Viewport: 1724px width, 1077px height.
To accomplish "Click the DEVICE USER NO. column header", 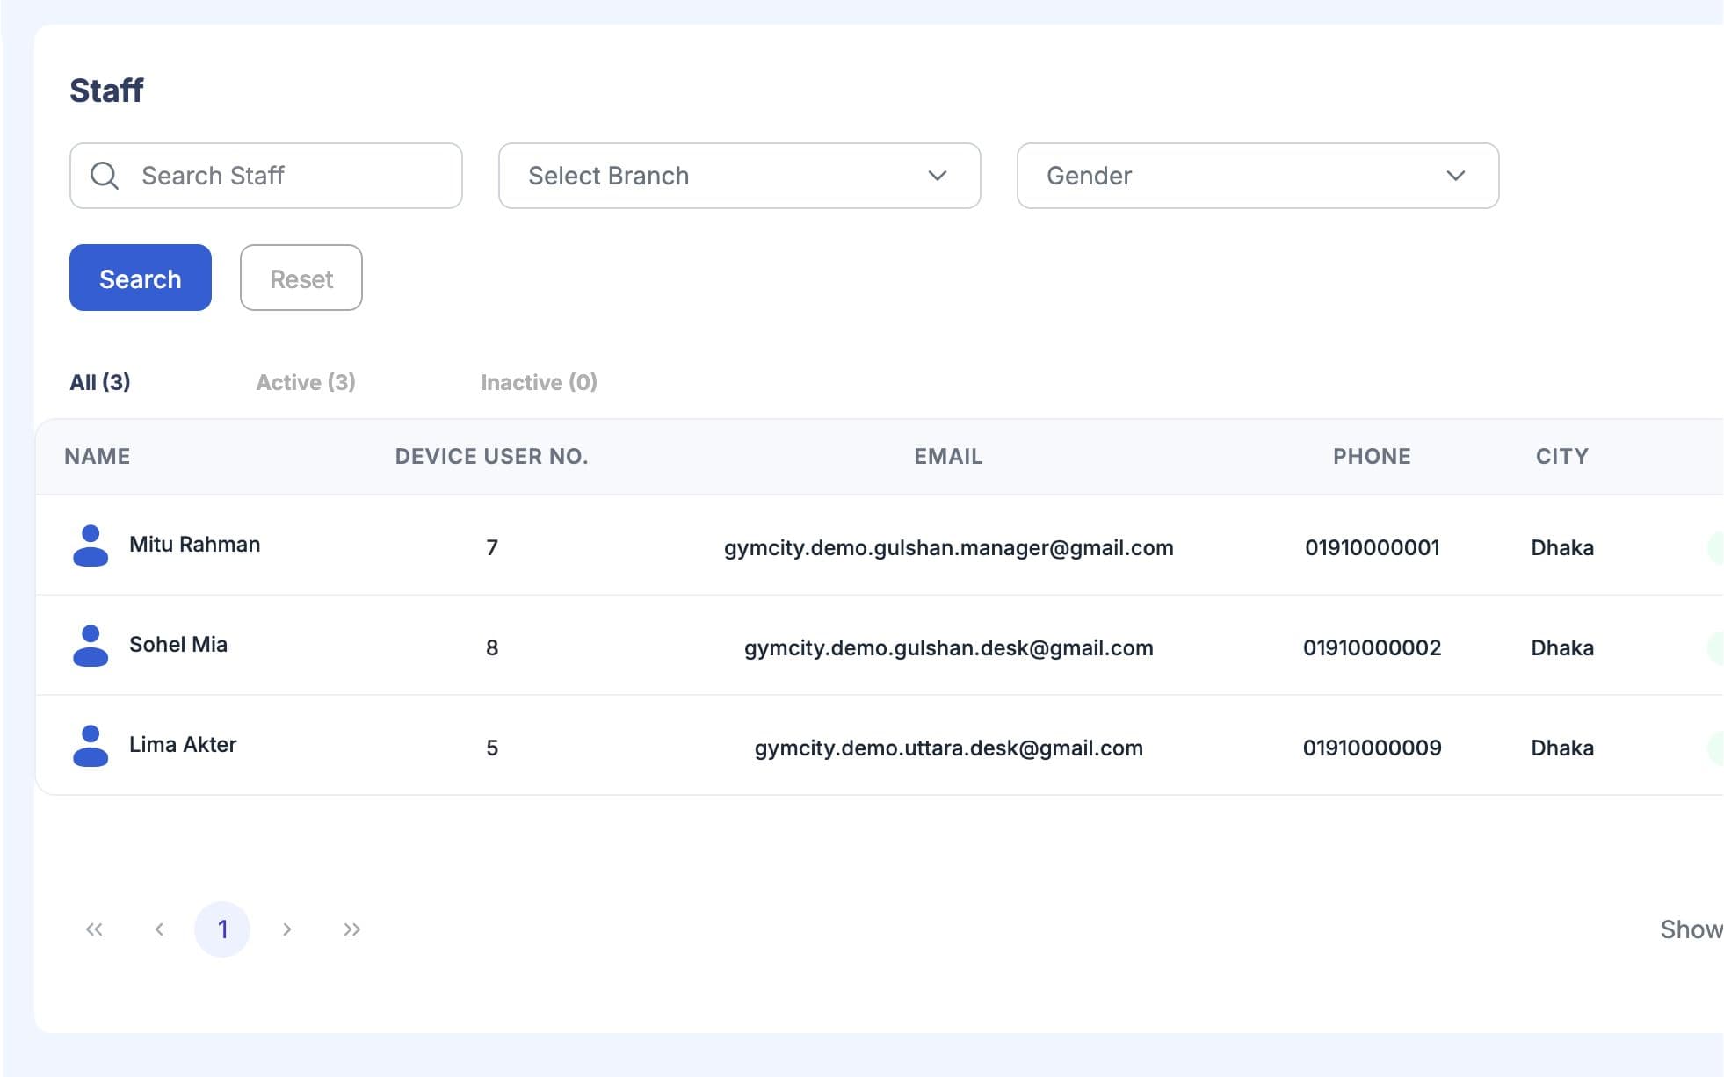I will [x=492, y=456].
